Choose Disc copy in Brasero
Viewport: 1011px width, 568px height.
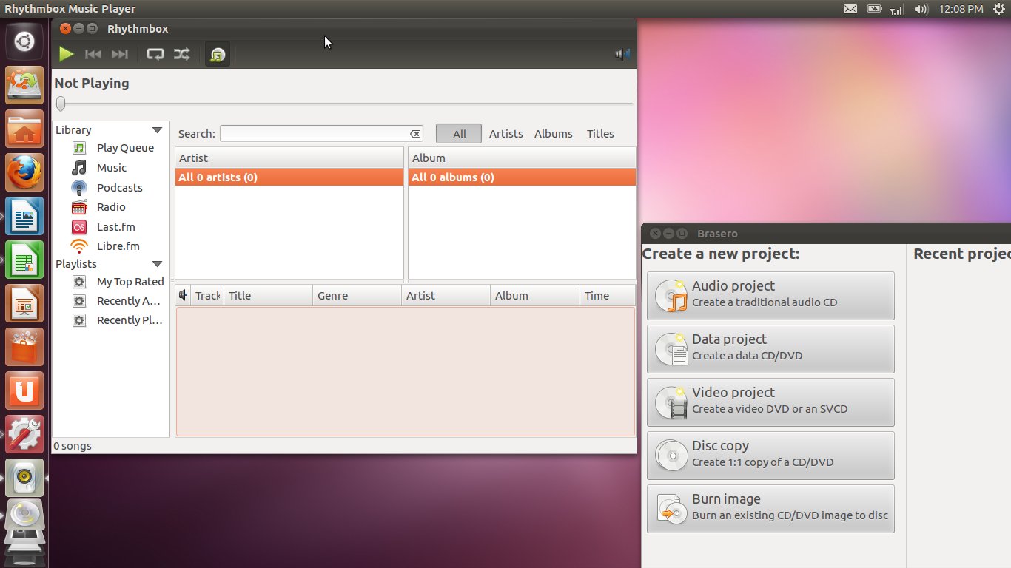(770, 456)
